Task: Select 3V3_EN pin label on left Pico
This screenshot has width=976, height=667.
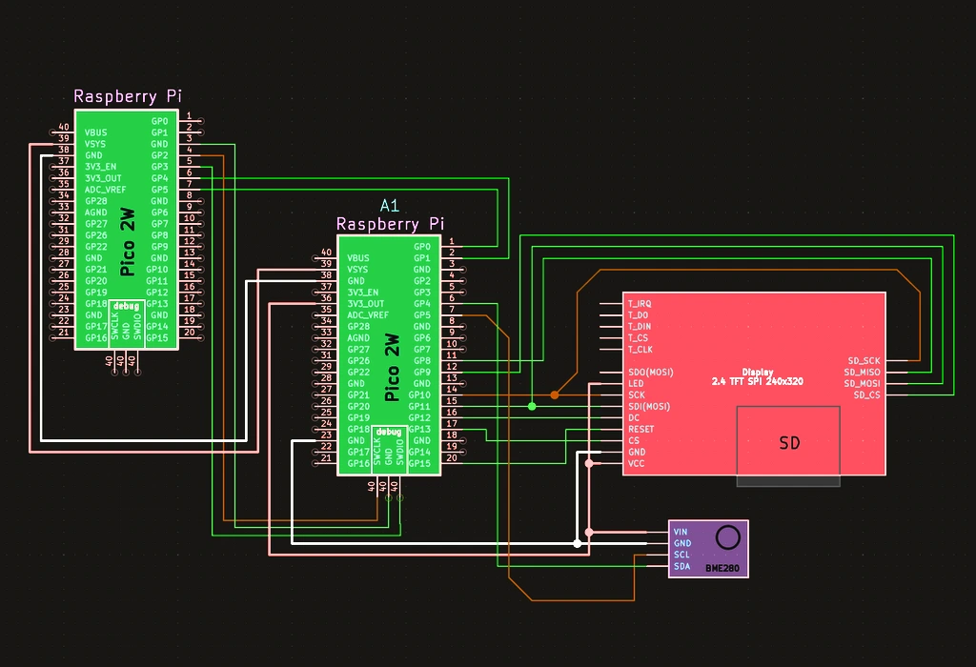Action: 101,167
